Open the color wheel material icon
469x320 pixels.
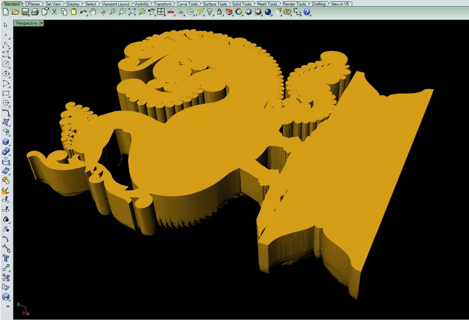[239, 12]
